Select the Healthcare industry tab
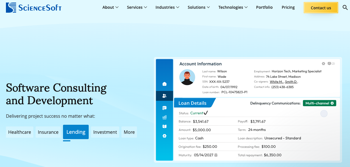Screen dimensions: 350x167 [19, 132]
